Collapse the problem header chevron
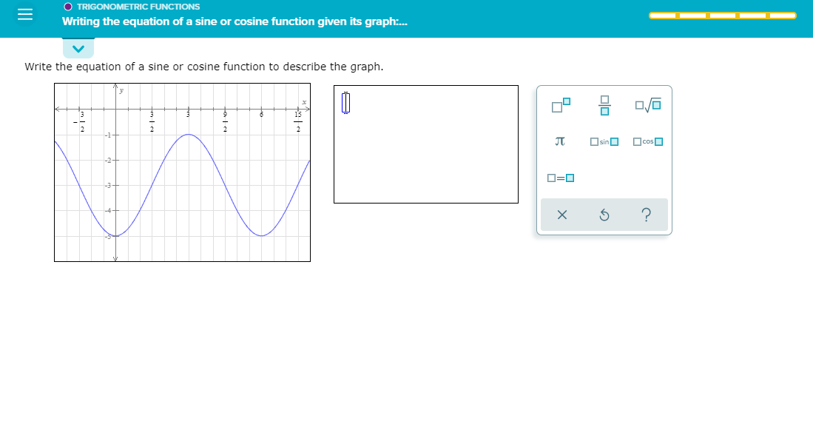 click(78, 47)
